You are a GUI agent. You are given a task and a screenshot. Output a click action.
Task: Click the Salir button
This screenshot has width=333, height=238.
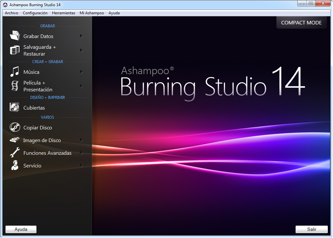312,229
